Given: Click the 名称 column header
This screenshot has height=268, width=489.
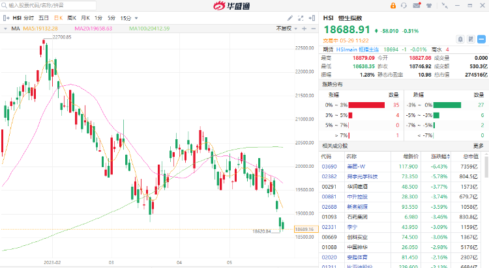Looking at the screenshot, I should pyautogui.click(x=352, y=156).
